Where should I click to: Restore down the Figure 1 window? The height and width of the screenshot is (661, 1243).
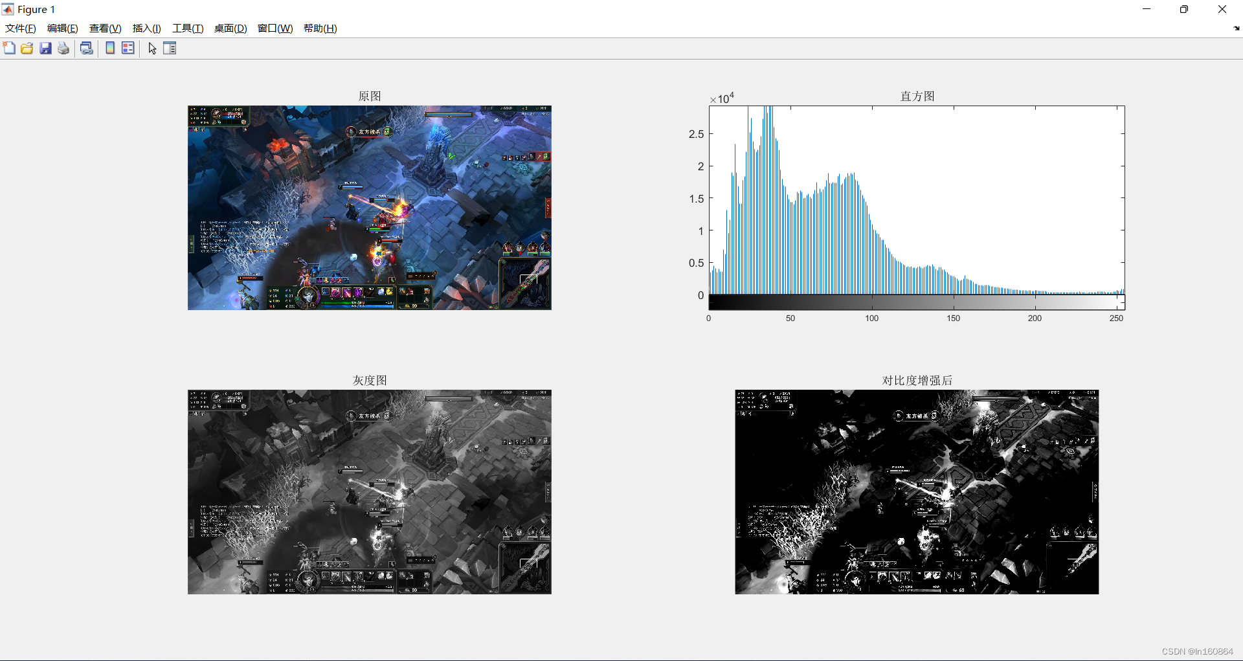coord(1184,9)
